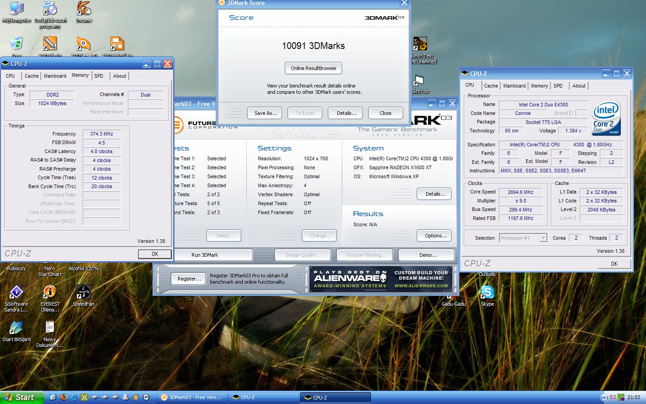The height and width of the screenshot is (404, 646).
Task: Open Nowy Dokument text file icon
Action: [x=50, y=334]
